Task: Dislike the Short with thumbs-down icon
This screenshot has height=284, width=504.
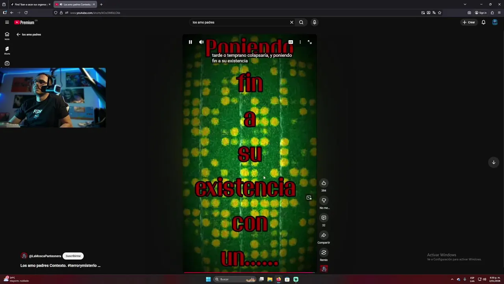Action: tap(324, 200)
